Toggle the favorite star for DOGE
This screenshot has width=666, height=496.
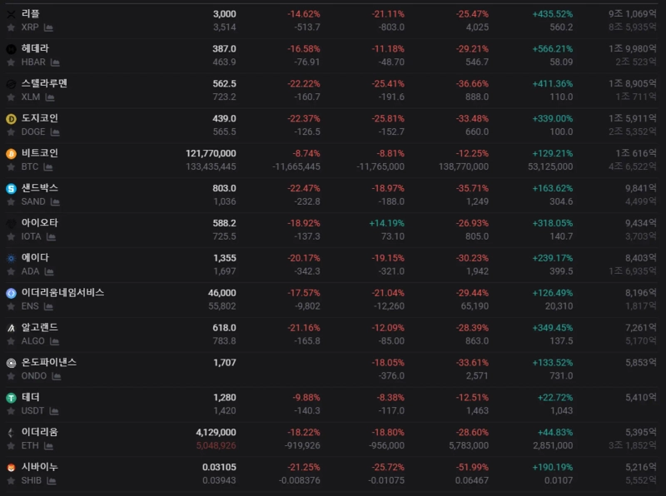tap(11, 132)
